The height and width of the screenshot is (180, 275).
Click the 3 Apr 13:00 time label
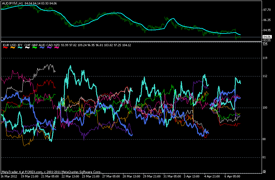point(192,176)
